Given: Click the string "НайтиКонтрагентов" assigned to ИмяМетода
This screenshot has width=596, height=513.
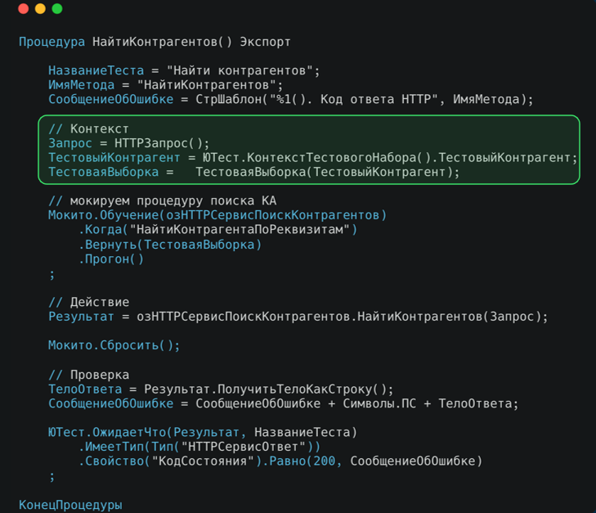Looking at the screenshot, I should (x=206, y=85).
